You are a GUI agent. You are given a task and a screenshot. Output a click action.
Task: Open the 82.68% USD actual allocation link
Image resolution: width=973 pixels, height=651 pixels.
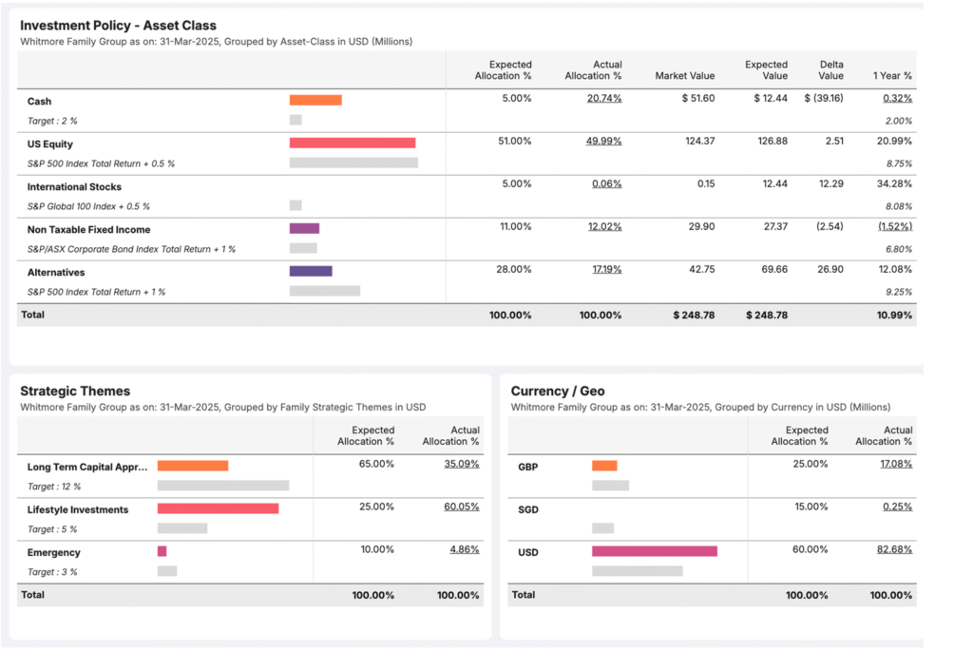(893, 549)
